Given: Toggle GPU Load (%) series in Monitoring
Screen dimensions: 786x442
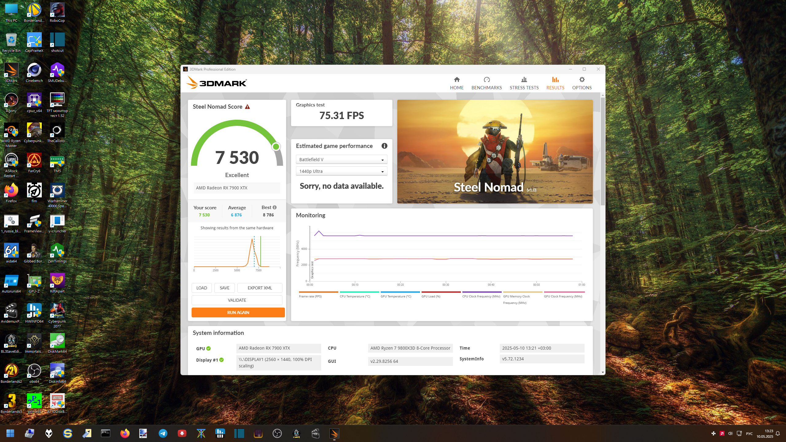Looking at the screenshot, I should click(x=431, y=296).
